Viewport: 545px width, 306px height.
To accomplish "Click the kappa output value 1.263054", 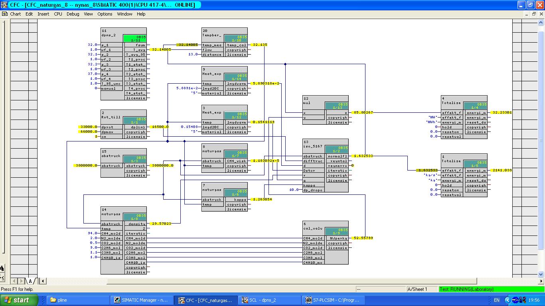I will pyautogui.click(x=262, y=199).
